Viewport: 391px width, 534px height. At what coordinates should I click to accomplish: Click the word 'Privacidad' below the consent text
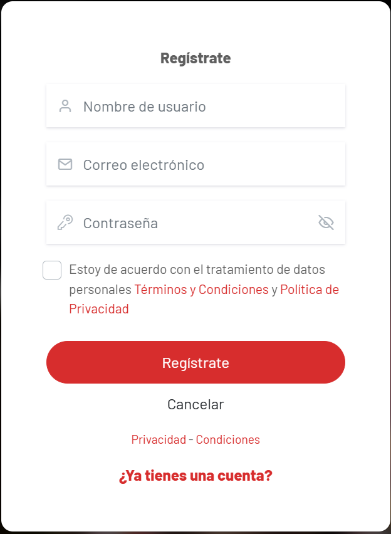(99, 309)
